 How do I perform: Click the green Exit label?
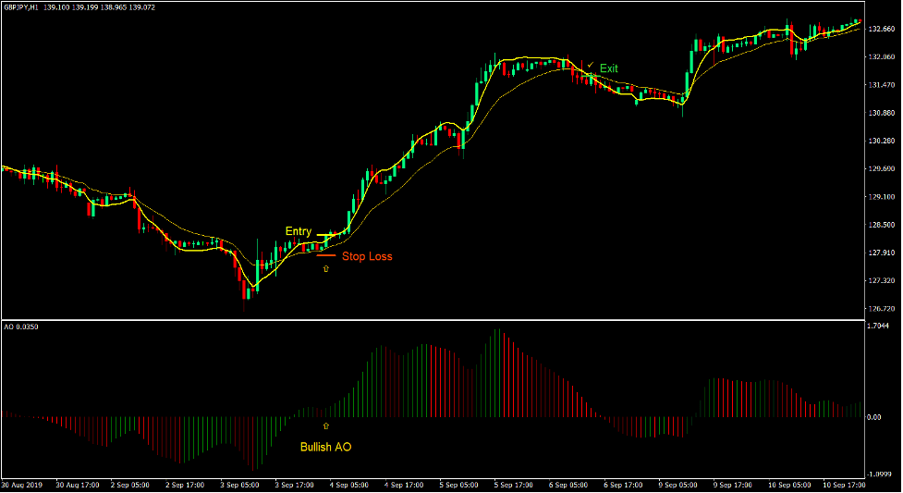point(608,68)
